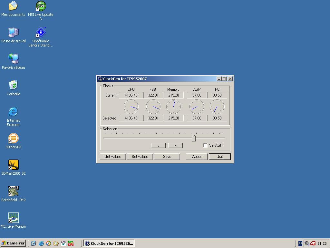Image resolution: width=330 pixels, height=248 pixels.
Task: Click the right arrow button under the Selection slider
Action: (175, 146)
